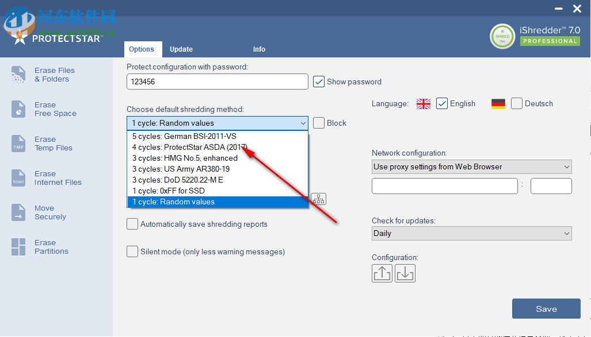
Task: Export configuration with upload arrow icon
Action: point(382,273)
